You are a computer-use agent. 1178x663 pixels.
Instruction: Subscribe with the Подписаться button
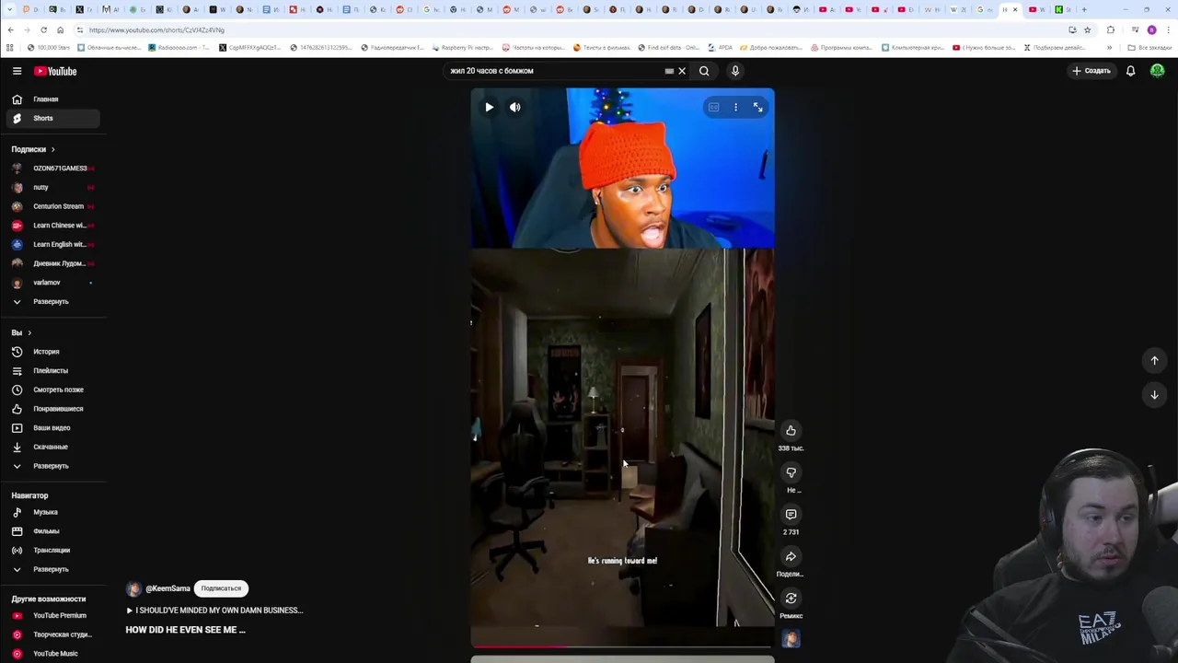tap(221, 588)
